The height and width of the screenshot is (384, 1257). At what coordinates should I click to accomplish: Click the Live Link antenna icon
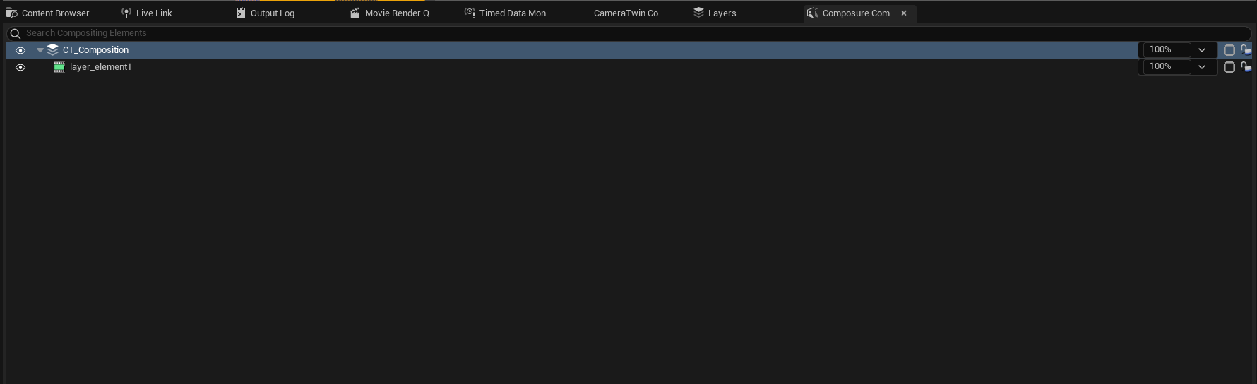point(126,13)
